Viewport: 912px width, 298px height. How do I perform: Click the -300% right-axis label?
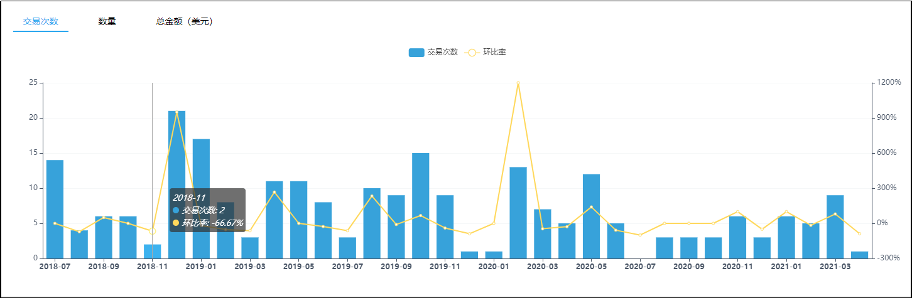coord(887,258)
